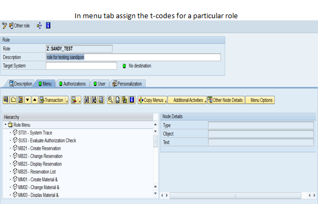Open the Personalization tab
The image size is (318, 204).
128,84
